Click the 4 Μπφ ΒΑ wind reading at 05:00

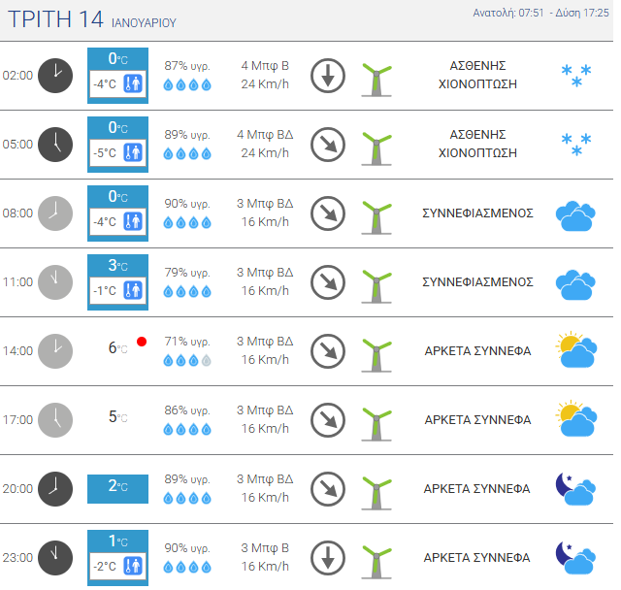[265, 135]
